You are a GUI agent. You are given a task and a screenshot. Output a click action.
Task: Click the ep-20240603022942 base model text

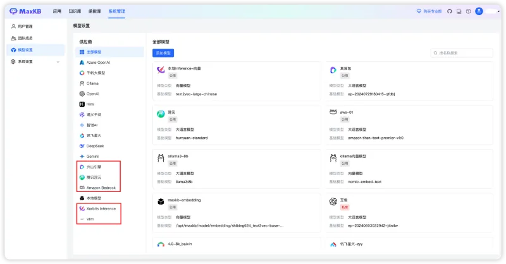[x=373, y=225]
